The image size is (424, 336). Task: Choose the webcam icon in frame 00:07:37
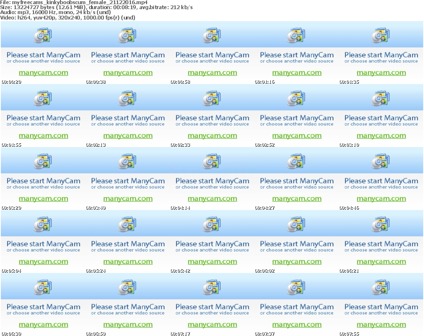click(296, 287)
